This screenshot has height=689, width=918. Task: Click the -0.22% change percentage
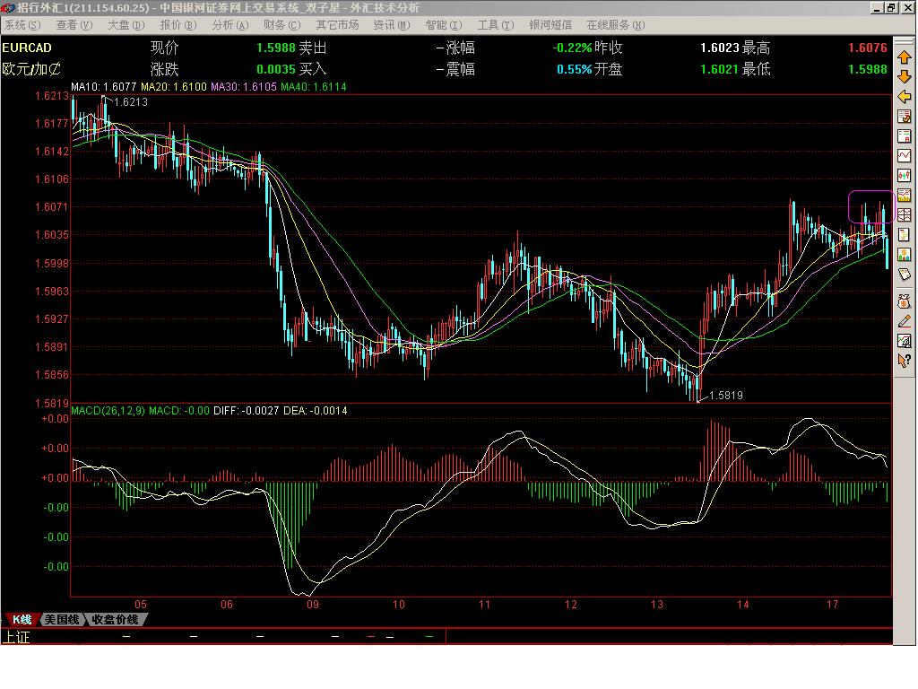pos(572,48)
